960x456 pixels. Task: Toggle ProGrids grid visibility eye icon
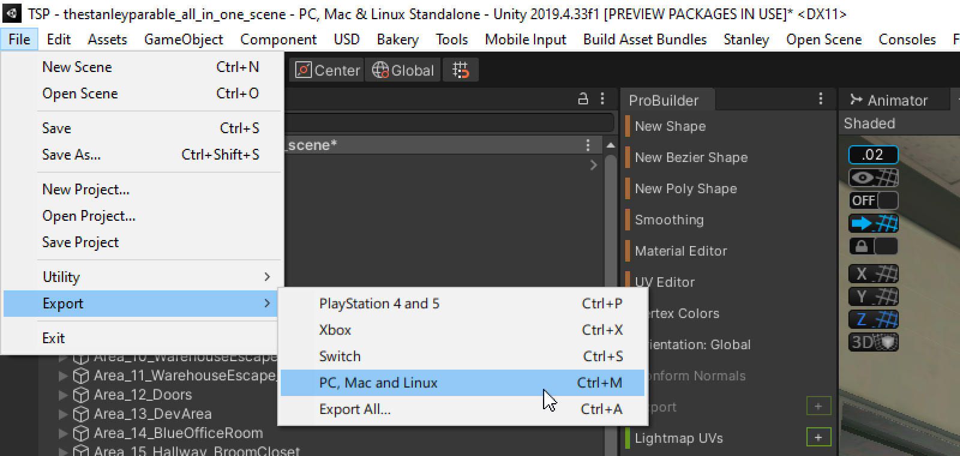[873, 178]
